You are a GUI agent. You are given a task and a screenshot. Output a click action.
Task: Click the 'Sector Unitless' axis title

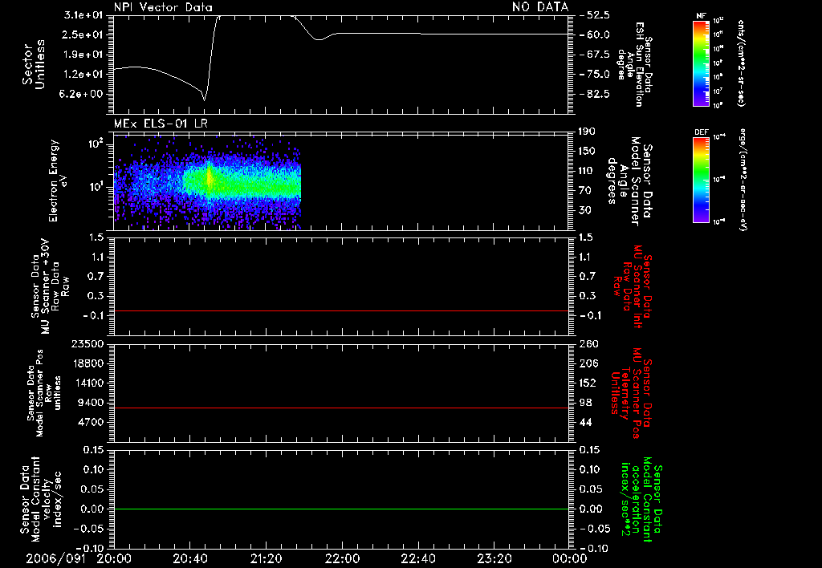click(34, 64)
